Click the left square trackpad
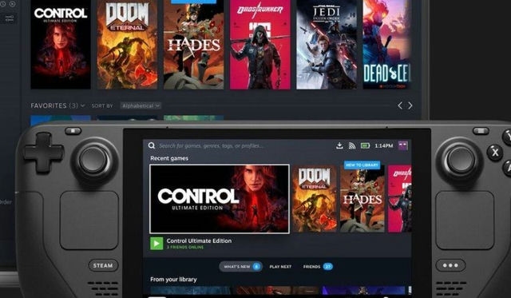 pyautogui.click(x=89, y=220)
